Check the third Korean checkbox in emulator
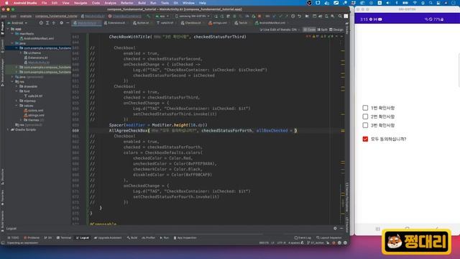The height and width of the screenshot is (259, 460). pyautogui.click(x=365, y=125)
